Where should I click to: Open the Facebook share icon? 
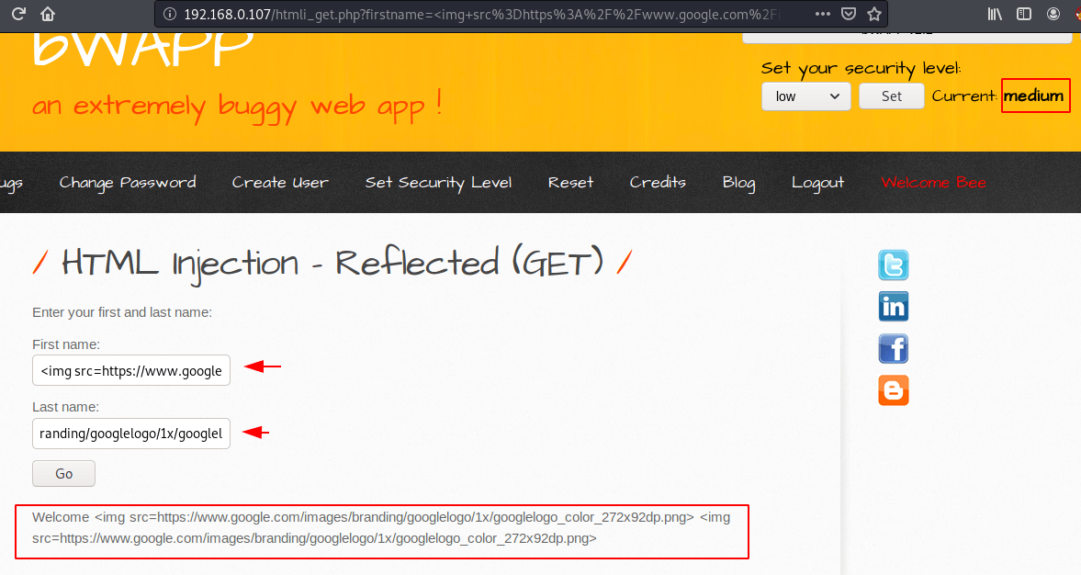pos(892,348)
